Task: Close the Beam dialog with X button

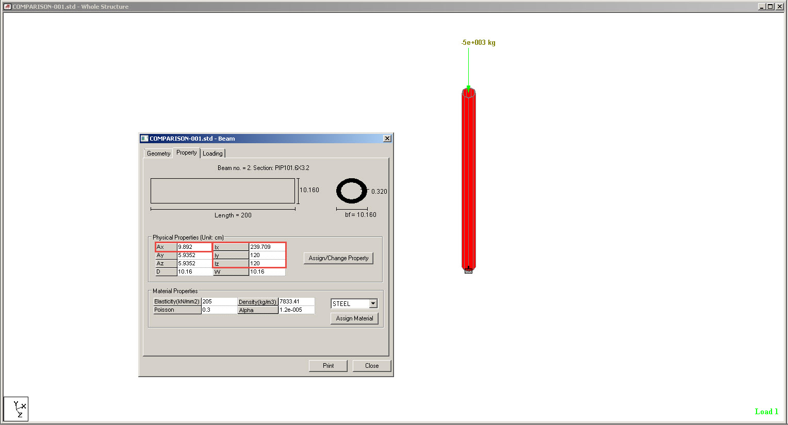Action: click(387, 139)
